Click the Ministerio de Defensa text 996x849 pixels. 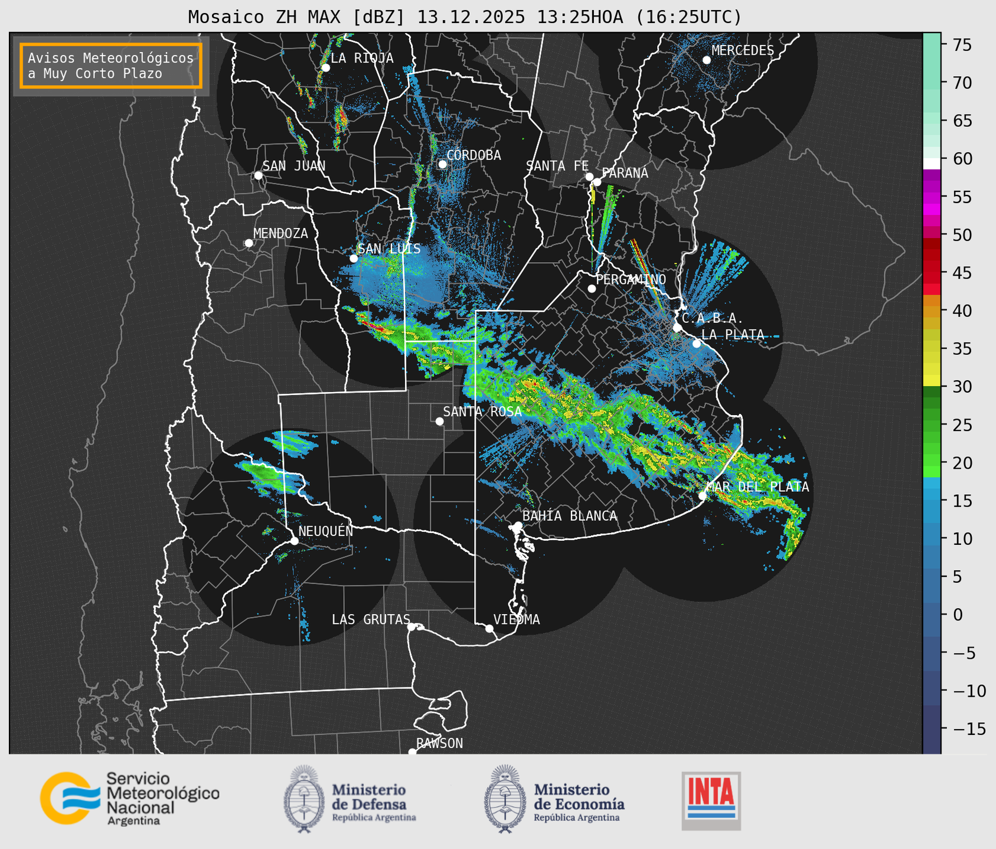[x=374, y=802]
